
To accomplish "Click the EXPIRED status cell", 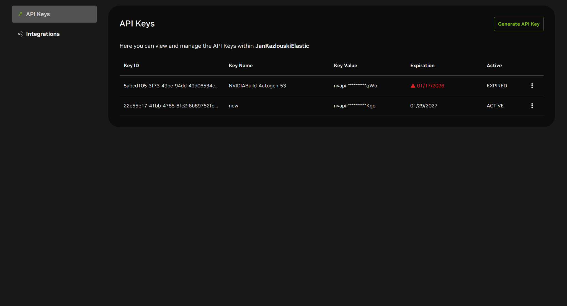I will (497, 86).
